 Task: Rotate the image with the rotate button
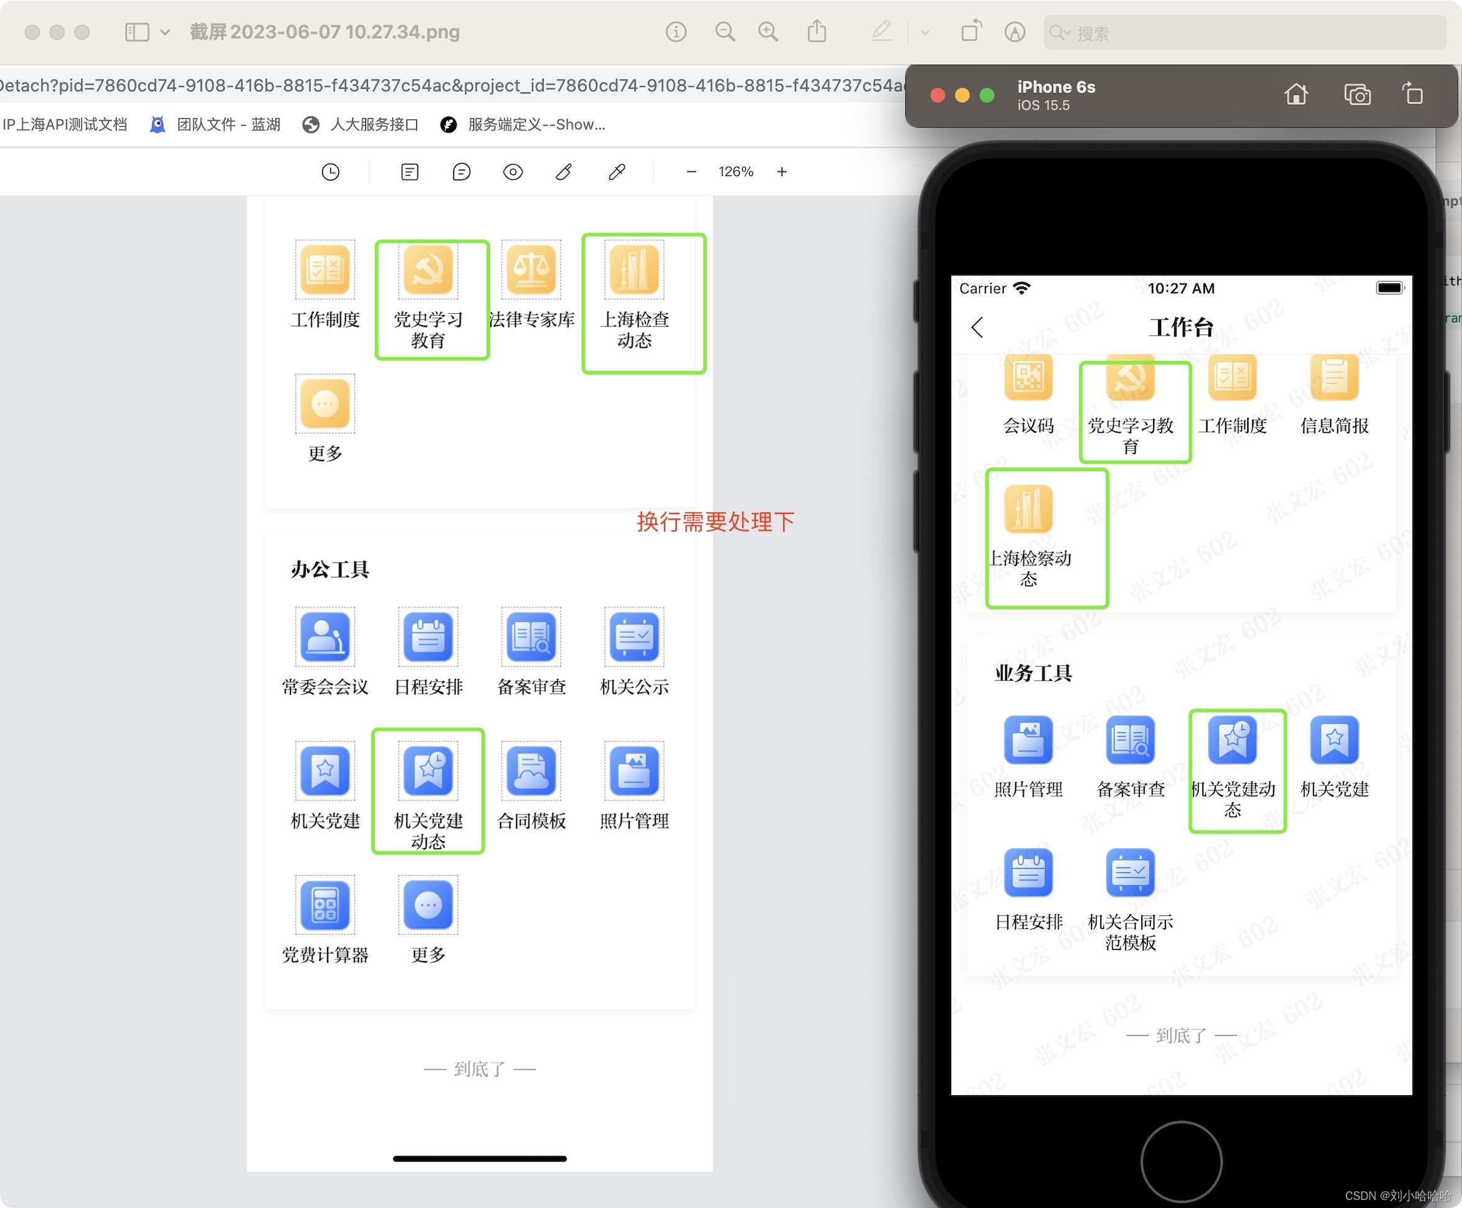[971, 31]
